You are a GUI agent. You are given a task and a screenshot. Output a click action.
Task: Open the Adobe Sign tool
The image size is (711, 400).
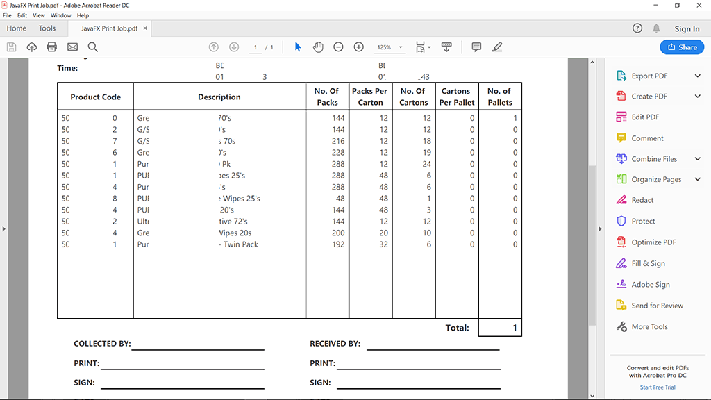tap(650, 284)
